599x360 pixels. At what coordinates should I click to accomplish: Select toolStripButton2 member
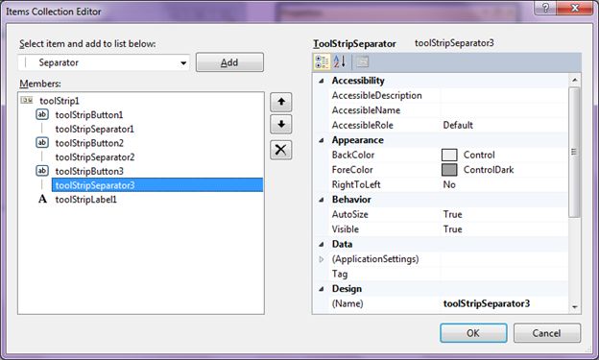coord(89,143)
